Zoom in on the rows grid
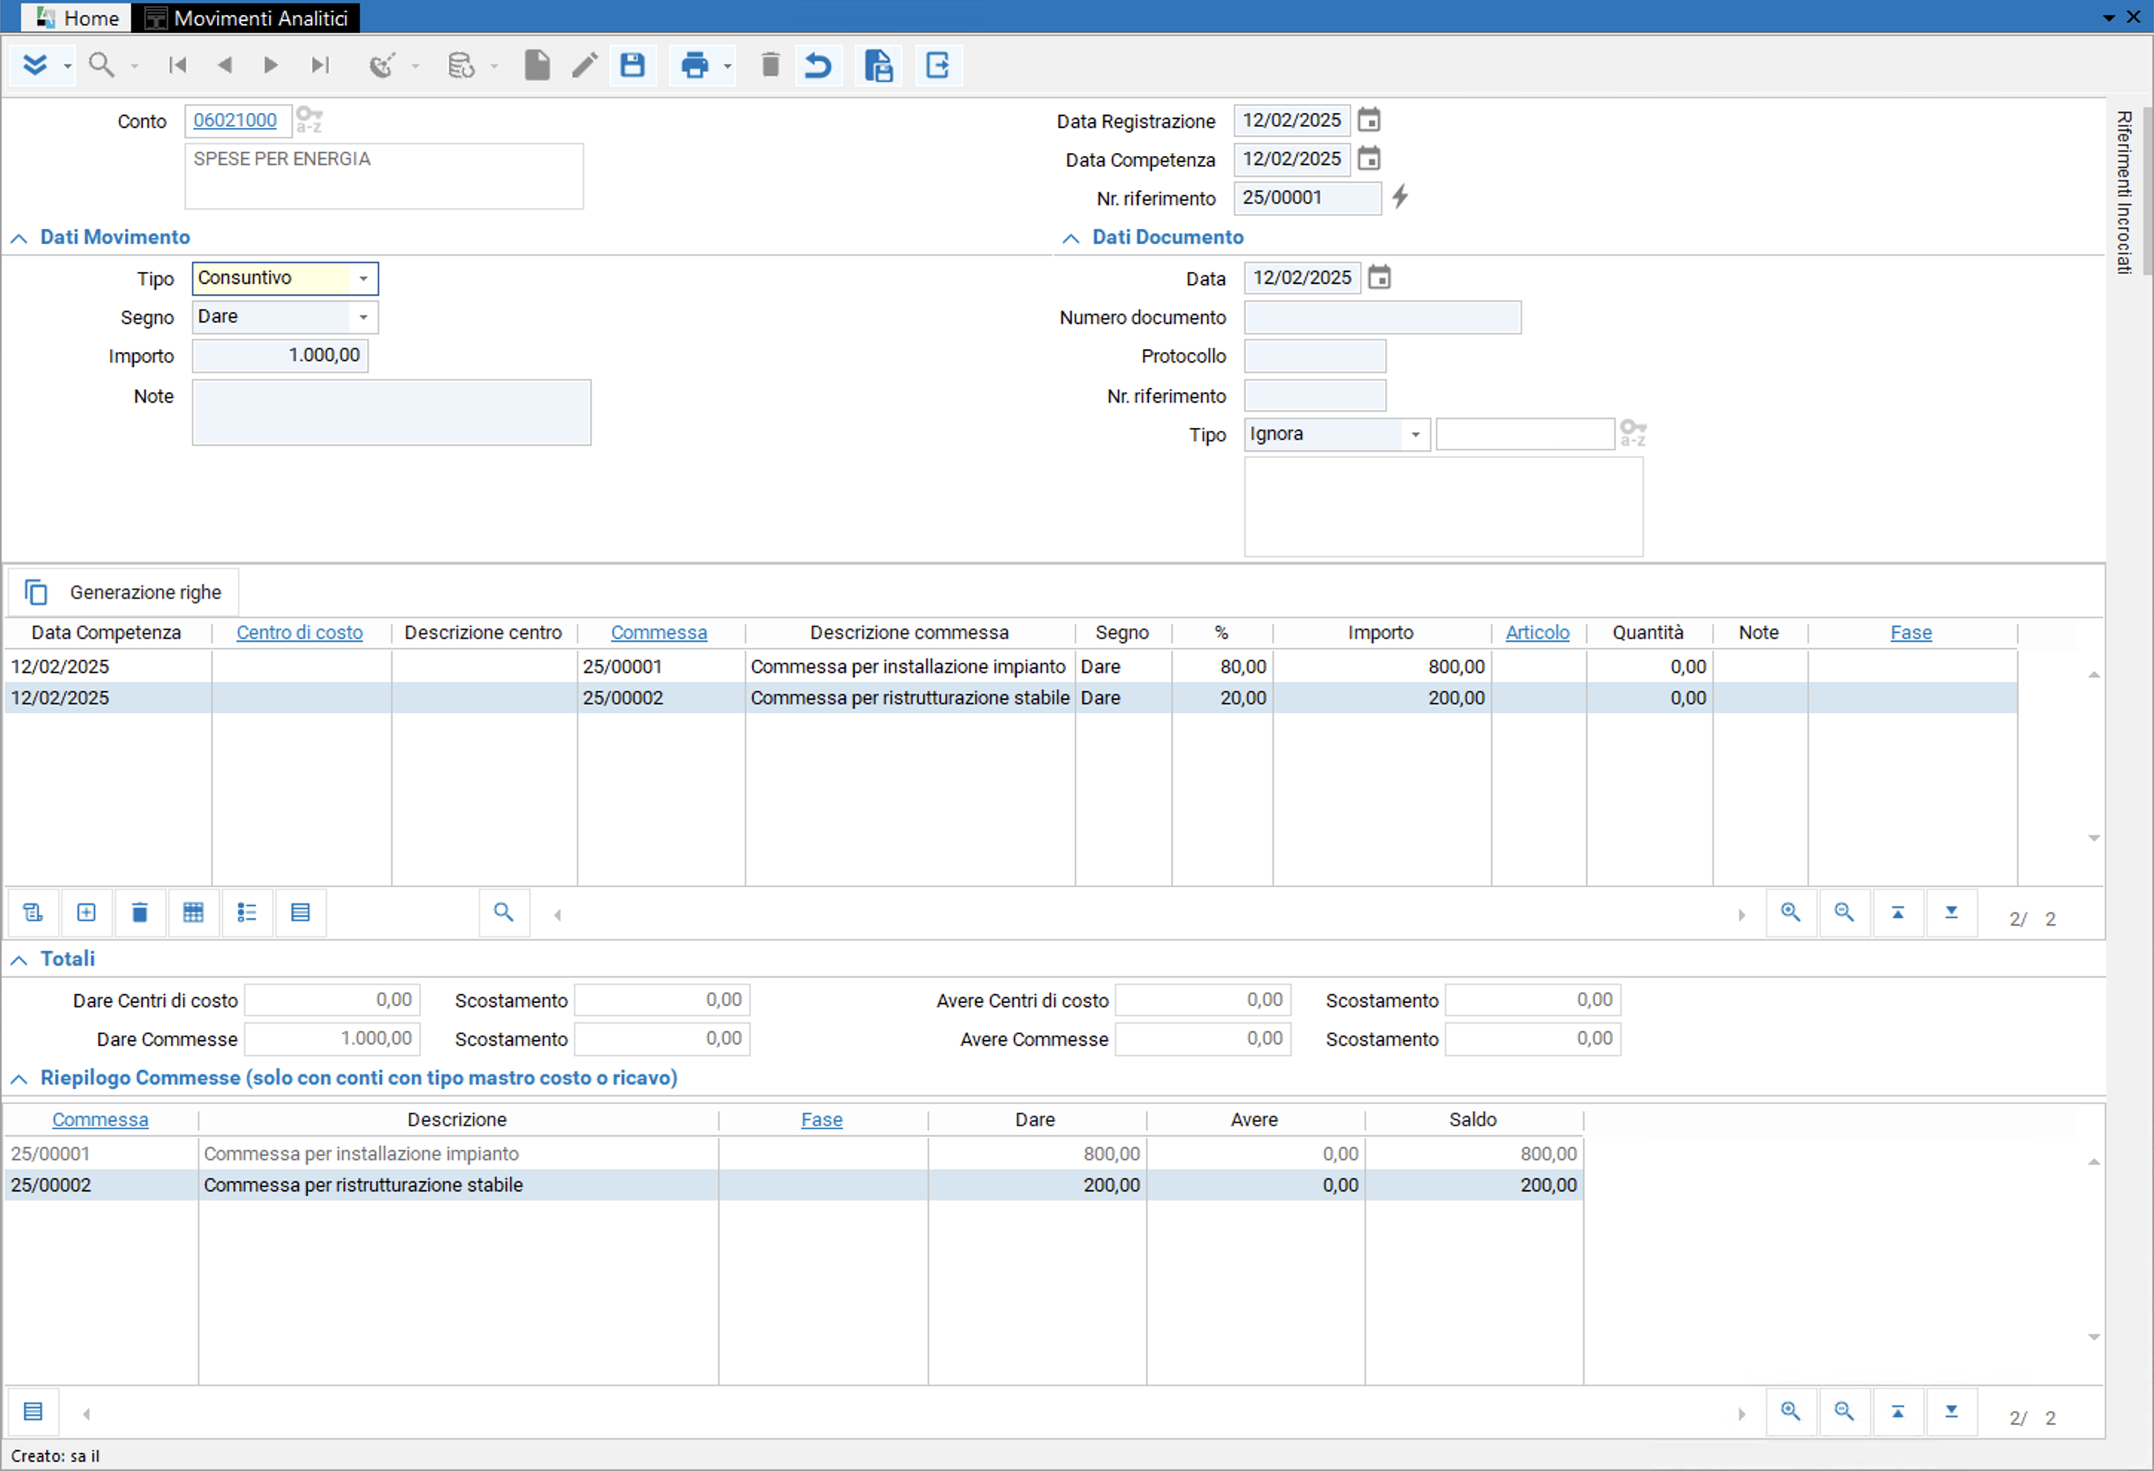Image resolution: width=2154 pixels, height=1471 pixels. pyautogui.click(x=1791, y=912)
